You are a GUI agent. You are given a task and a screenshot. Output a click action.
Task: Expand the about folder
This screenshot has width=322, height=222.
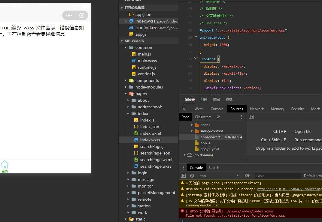click(128, 100)
